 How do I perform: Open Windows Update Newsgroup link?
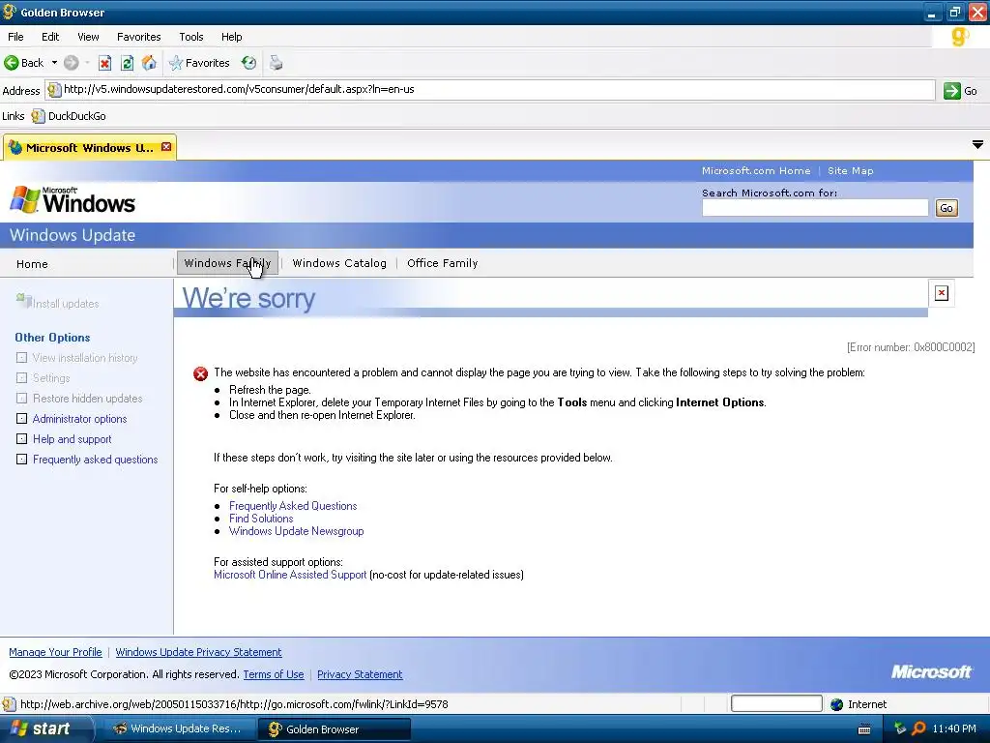(x=296, y=531)
